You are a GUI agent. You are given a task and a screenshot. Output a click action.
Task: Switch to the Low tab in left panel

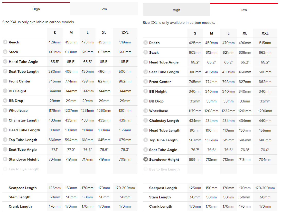click(x=104, y=9)
